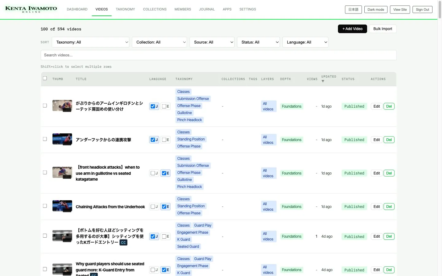
Task: Edit the Chaining Attacks from the Underhook video
Action: pyautogui.click(x=377, y=207)
